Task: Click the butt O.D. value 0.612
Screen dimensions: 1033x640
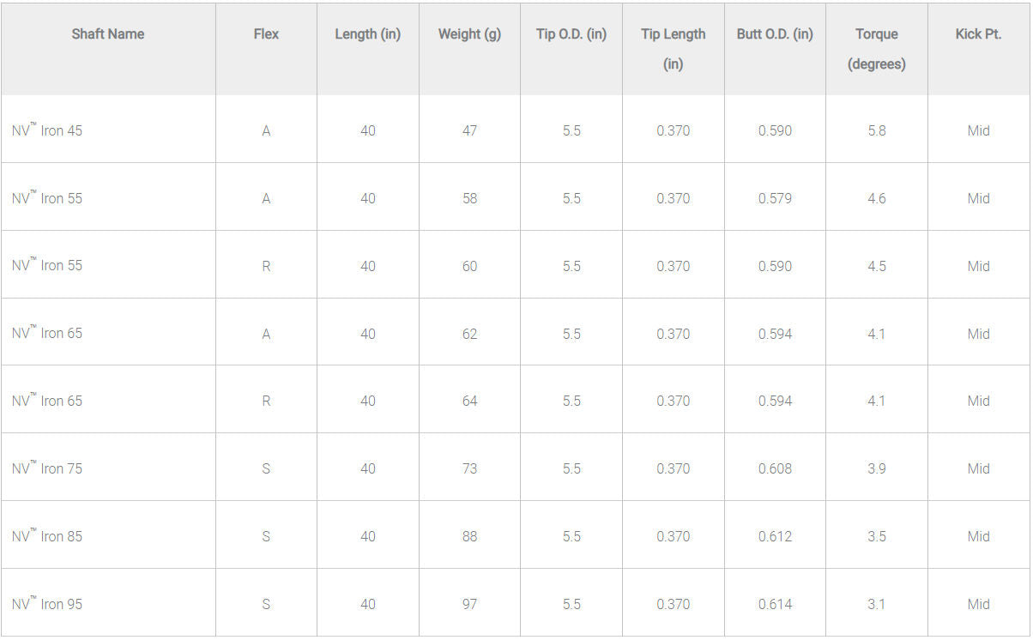Action: pyautogui.click(x=775, y=536)
